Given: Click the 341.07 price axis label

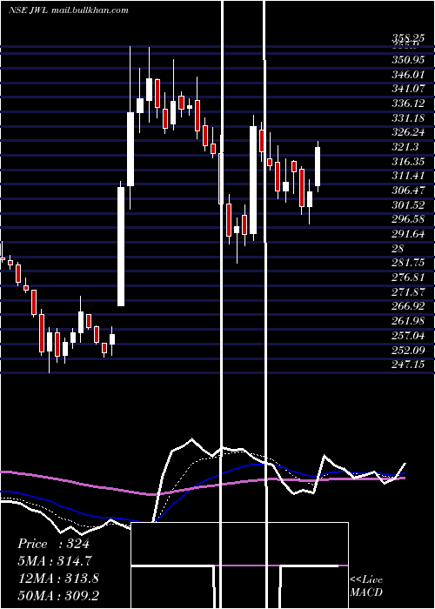Looking at the screenshot, I should [x=408, y=89].
